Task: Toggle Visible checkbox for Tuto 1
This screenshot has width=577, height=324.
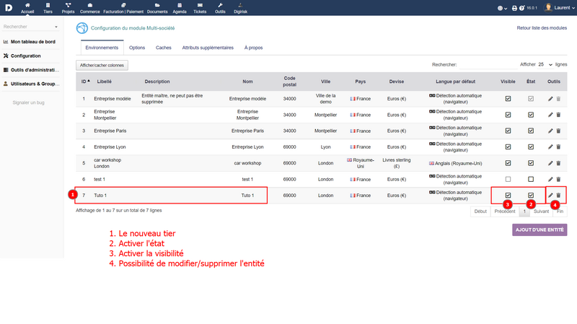Action: click(508, 195)
